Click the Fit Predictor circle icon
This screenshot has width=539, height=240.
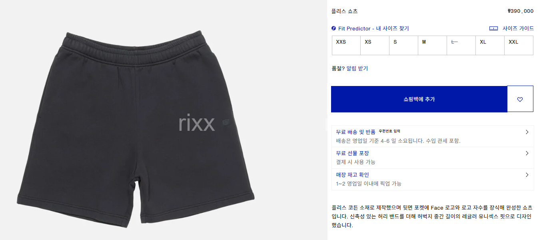click(x=334, y=28)
